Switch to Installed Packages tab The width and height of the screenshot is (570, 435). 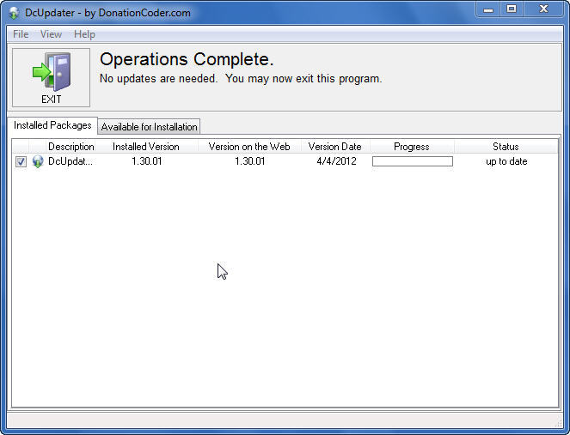52,125
